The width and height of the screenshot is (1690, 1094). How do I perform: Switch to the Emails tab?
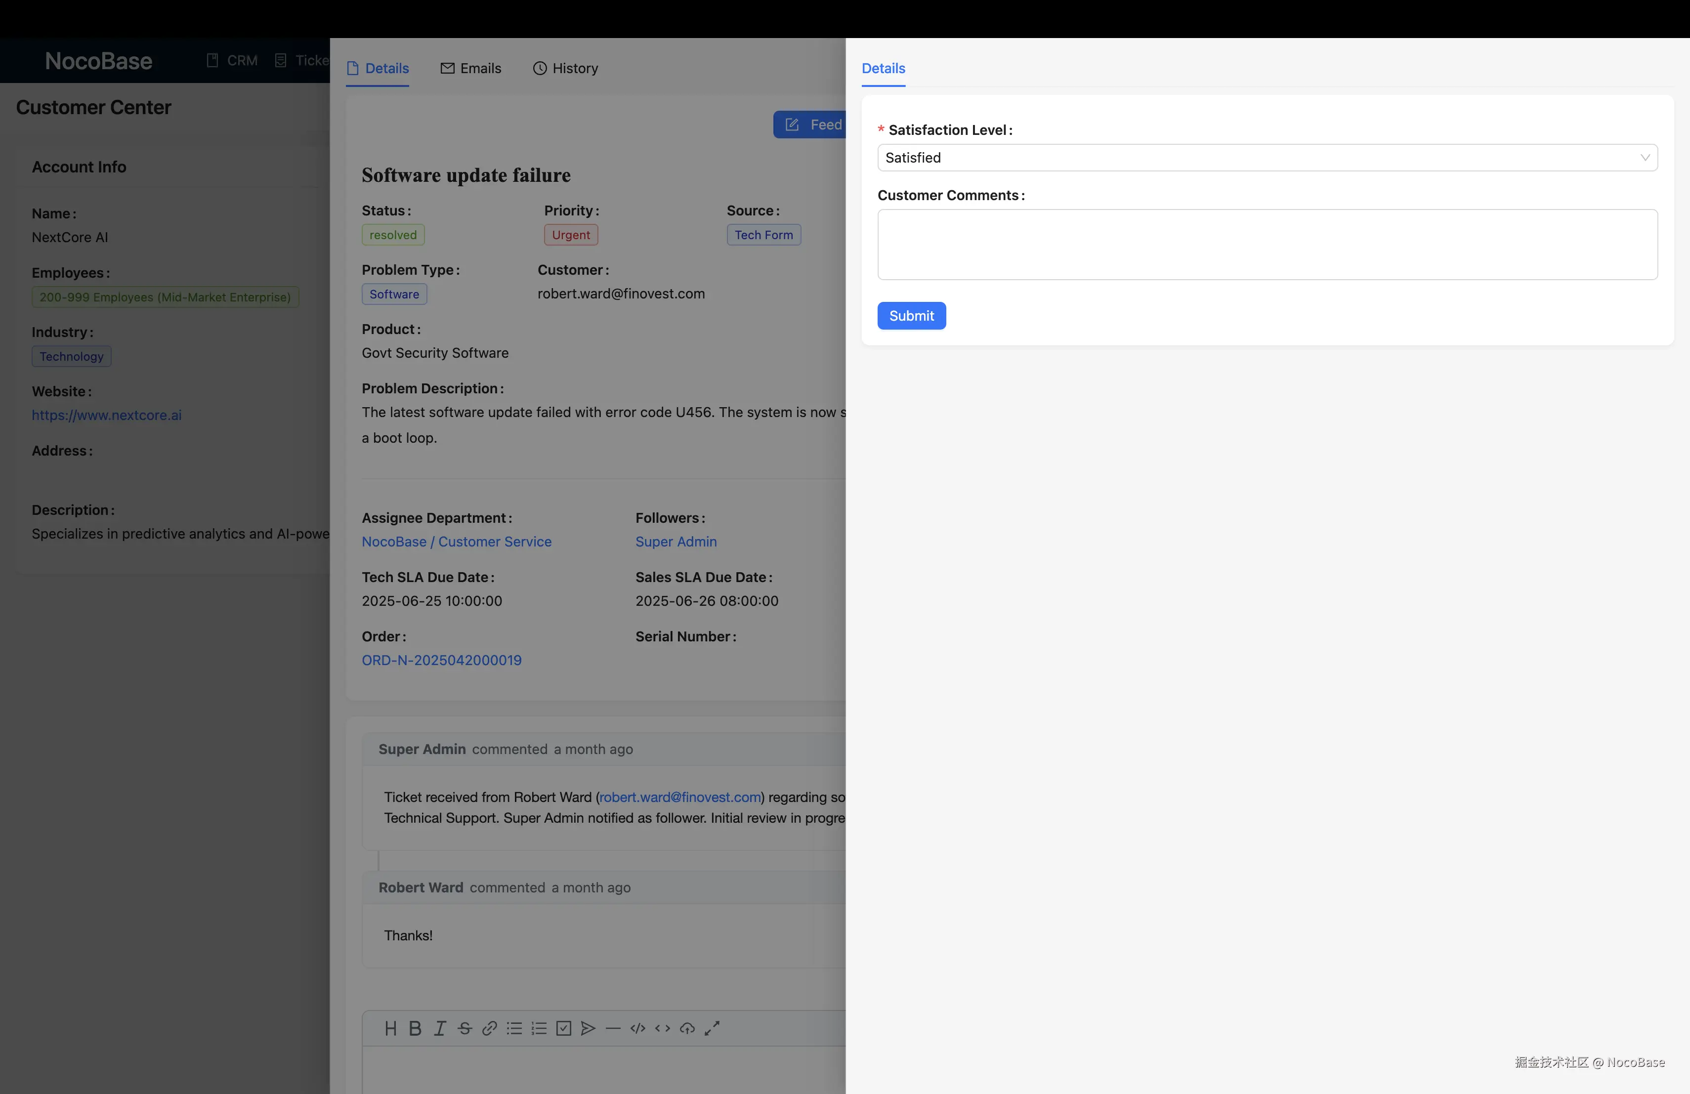pos(471,67)
